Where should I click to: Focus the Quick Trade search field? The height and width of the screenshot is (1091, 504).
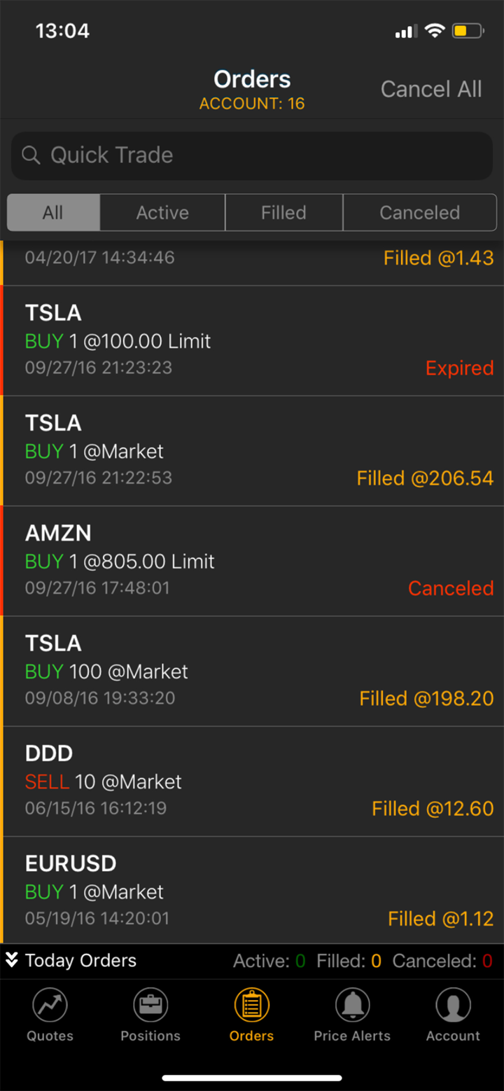coord(266,155)
